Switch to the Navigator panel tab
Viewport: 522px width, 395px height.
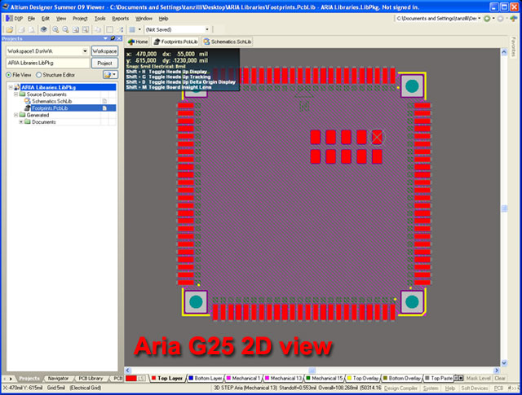(x=58, y=379)
